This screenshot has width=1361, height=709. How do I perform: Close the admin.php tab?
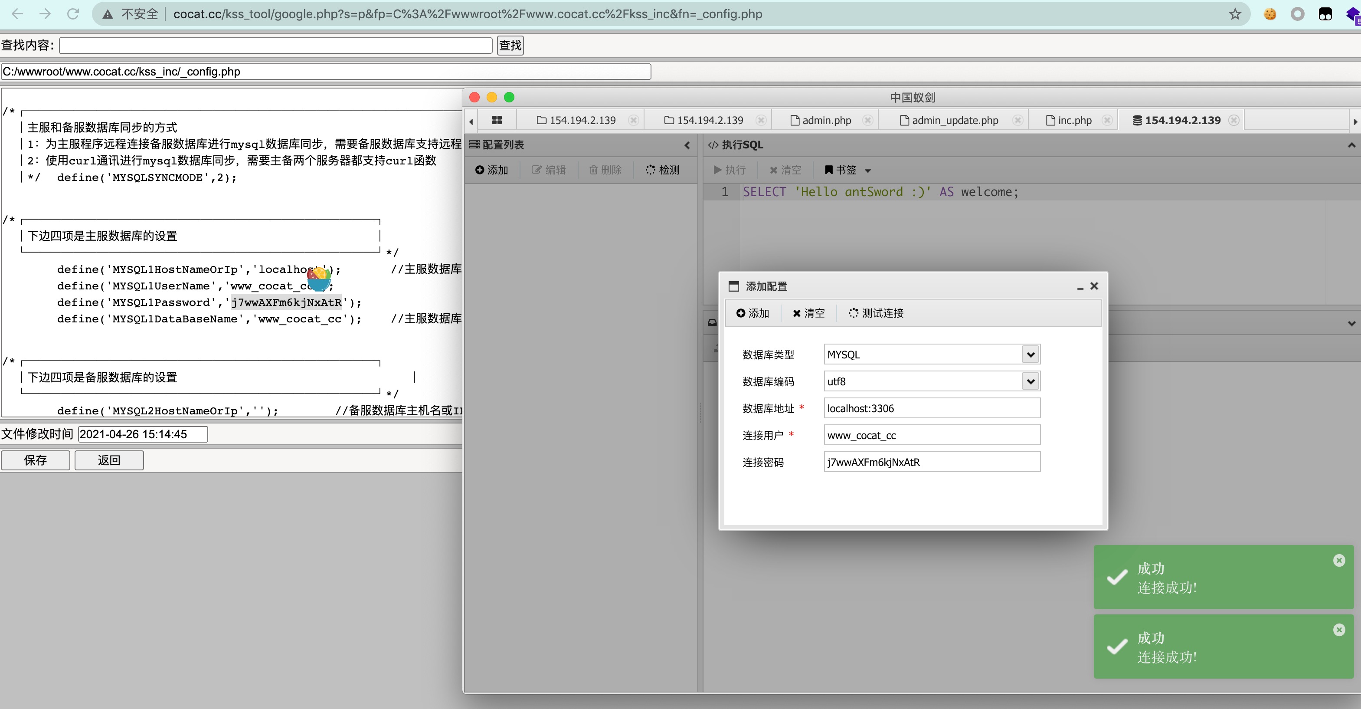pyautogui.click(x=867, y=120)
